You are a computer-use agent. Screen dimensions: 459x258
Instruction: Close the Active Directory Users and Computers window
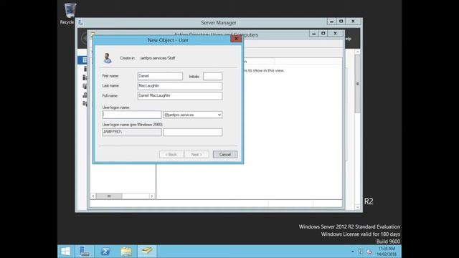(335, 34)
